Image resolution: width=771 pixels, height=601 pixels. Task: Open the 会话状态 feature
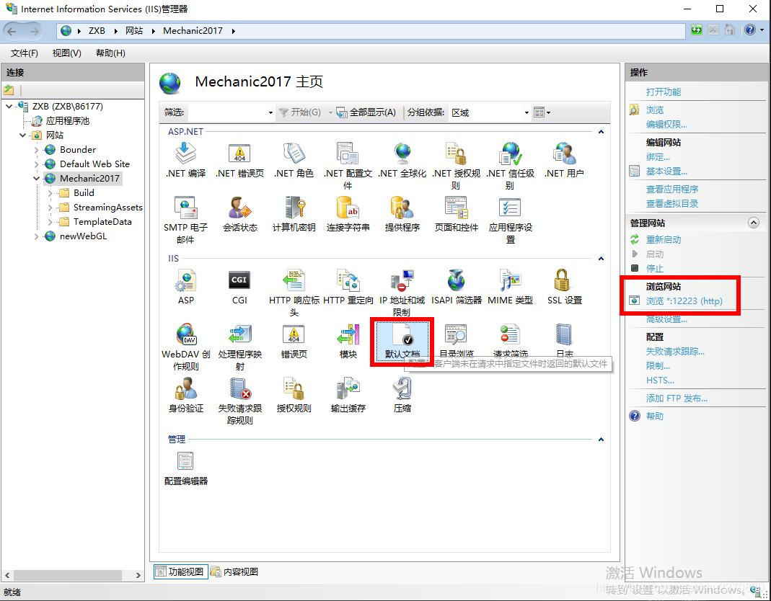pos(239,214)
